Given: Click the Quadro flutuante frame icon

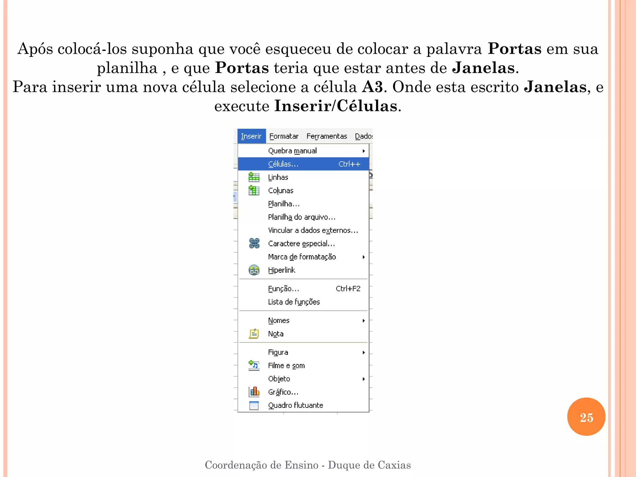Looking at the screenshot, I should point(254,405).
